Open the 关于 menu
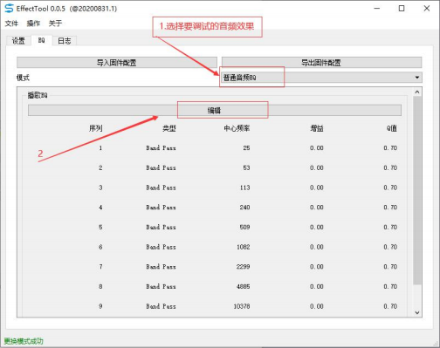The height and width of the screenshot is (348, 440). pyautogui.click(x=55, y=24)
